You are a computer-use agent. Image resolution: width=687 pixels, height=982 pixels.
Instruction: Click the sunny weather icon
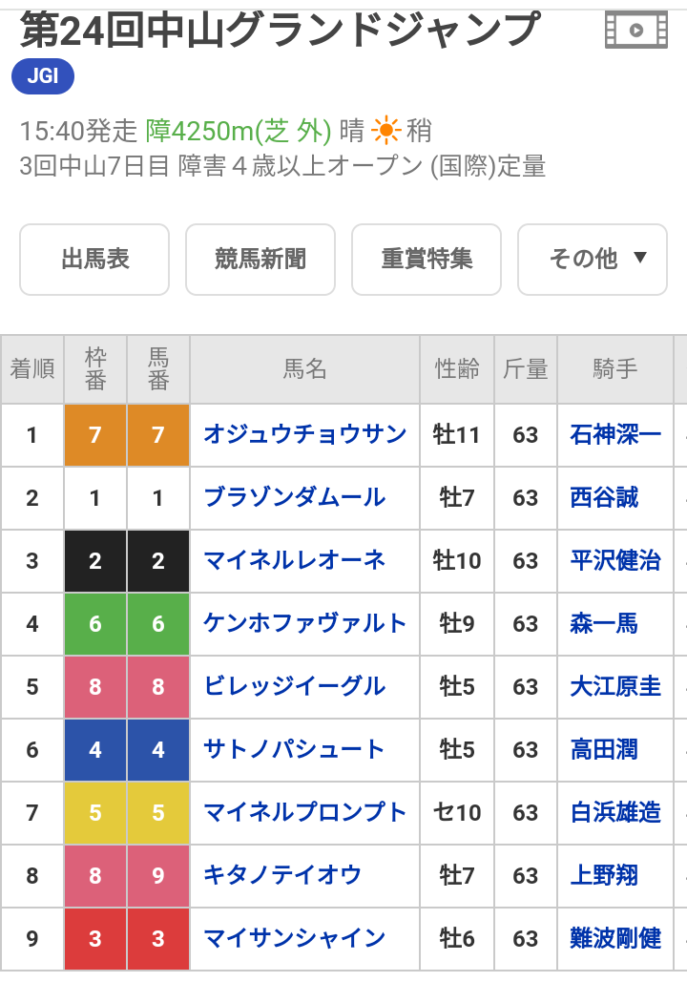(x=385, y=130)
